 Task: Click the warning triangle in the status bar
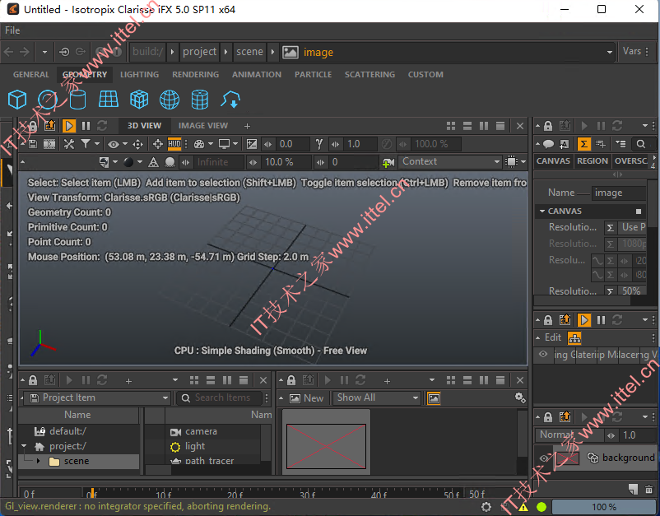(523, 507)
